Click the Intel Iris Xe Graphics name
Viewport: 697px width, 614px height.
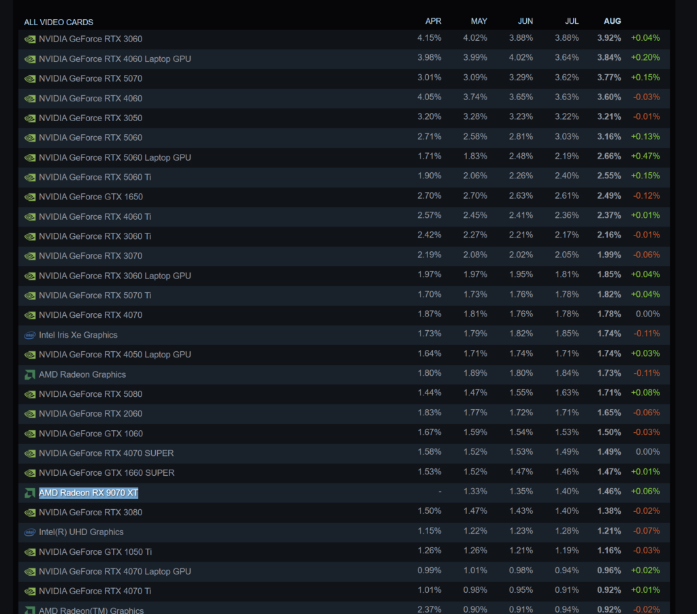point(78,335)
